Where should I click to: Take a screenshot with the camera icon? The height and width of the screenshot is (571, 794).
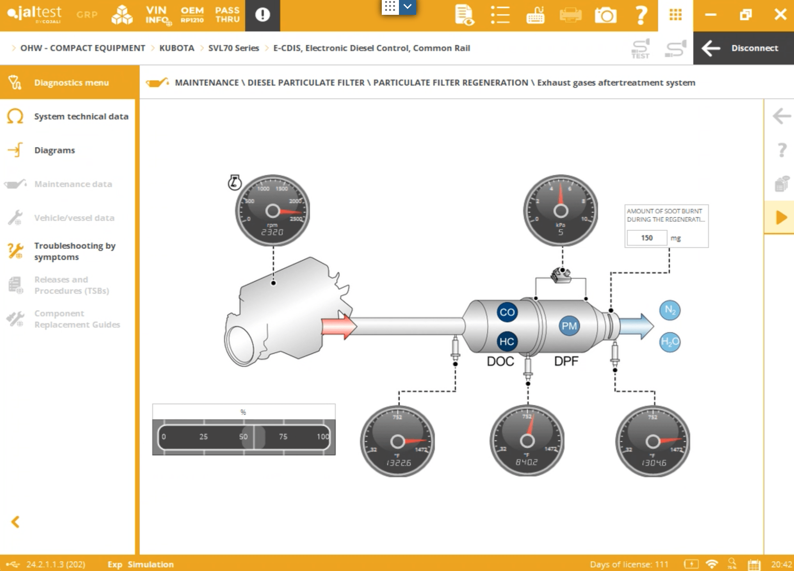click(605, 15)
